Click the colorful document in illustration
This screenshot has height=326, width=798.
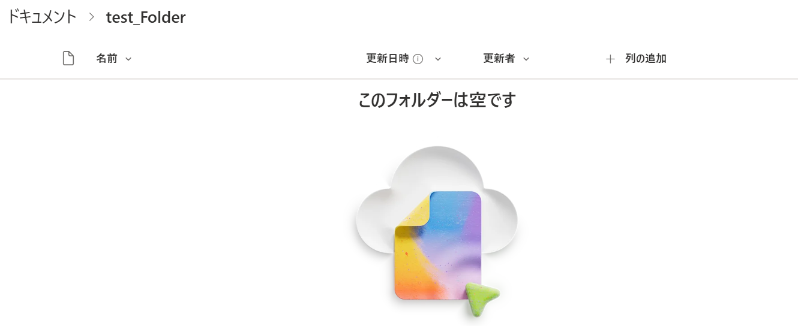438,246
